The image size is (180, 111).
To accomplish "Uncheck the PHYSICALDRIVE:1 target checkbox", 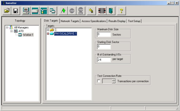I will pos(48,34).
